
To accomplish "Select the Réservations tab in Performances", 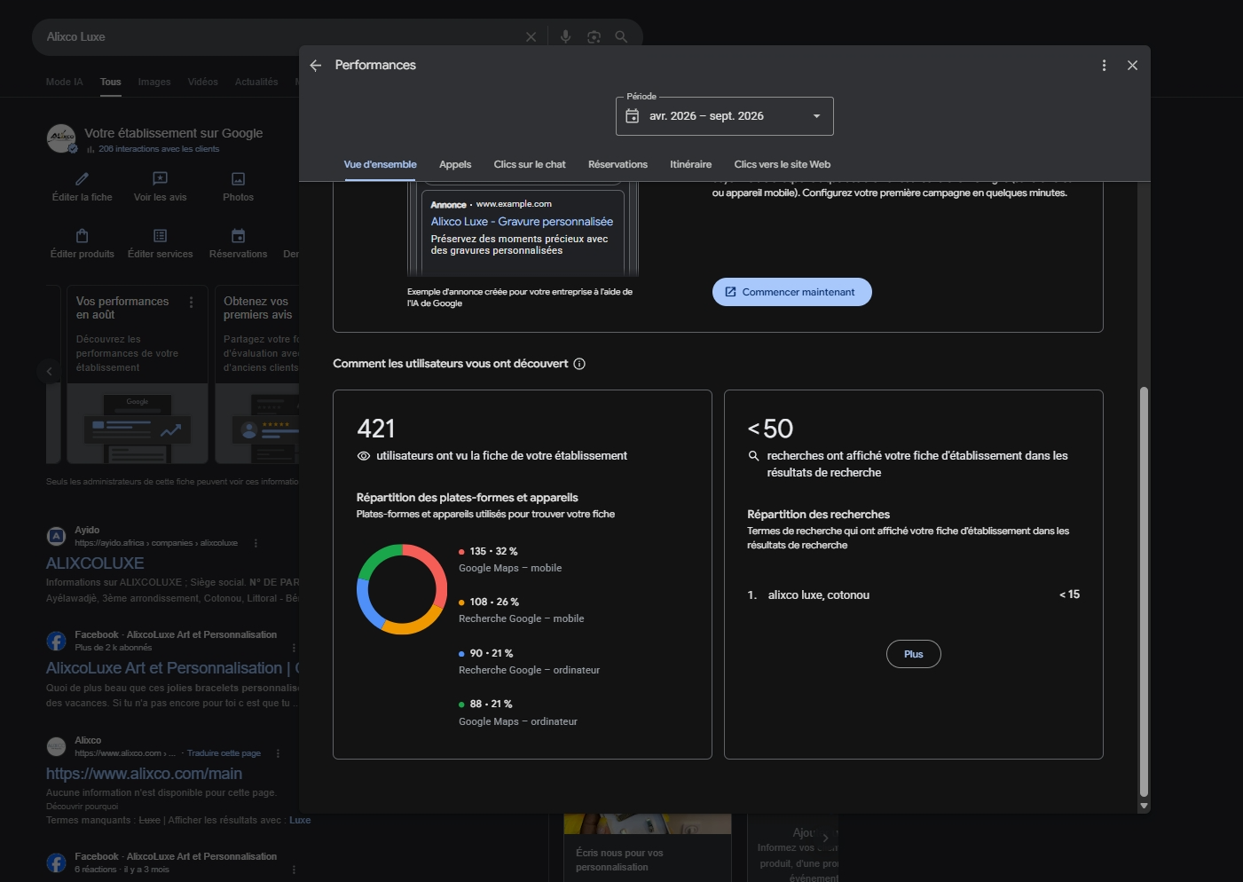I will [618, 164].
